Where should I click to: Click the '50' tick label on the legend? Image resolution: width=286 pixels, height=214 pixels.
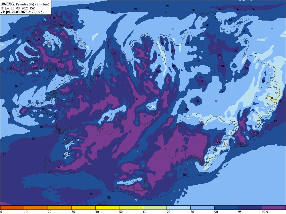[x=121, y=212]
